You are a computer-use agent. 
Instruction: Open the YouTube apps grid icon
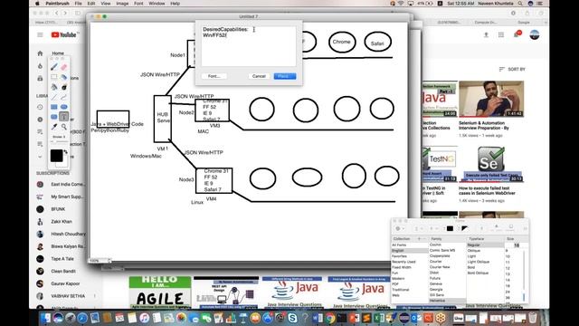click(501, 34)
